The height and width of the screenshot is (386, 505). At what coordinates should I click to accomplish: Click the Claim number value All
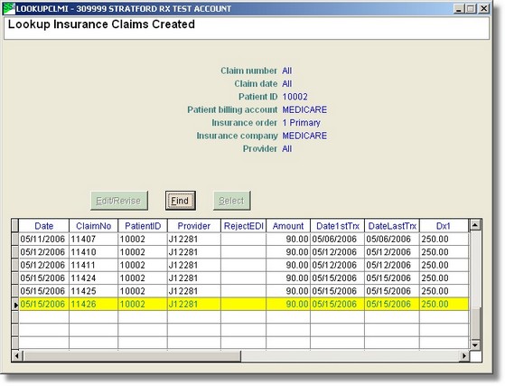coord(287,71)
